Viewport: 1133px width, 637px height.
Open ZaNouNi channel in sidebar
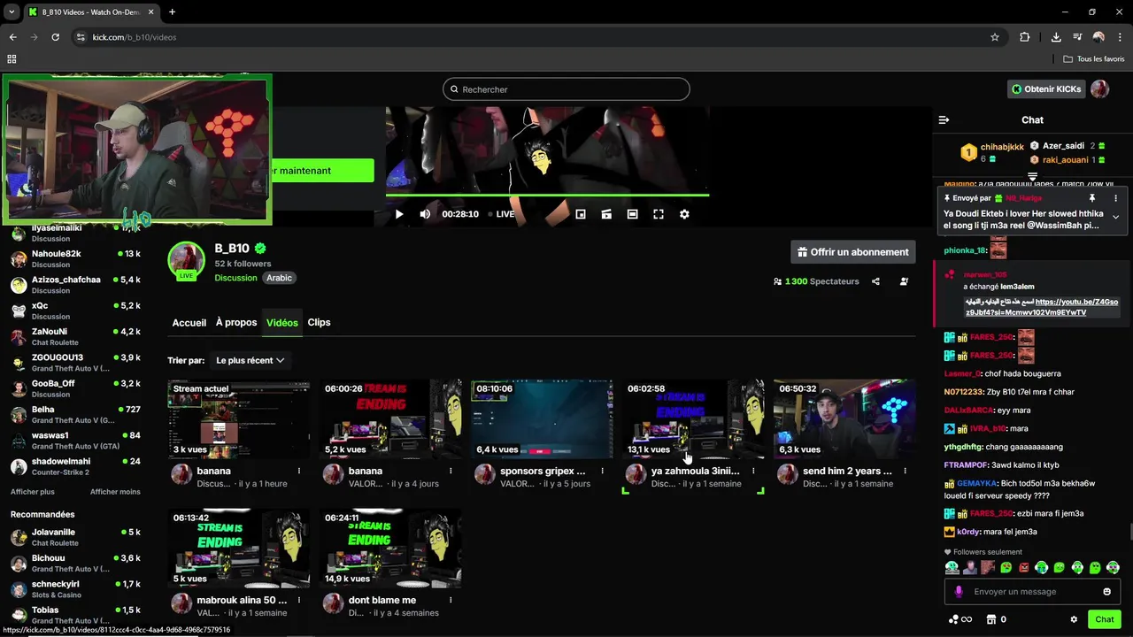pyautogui.click(x=75, y=336)
